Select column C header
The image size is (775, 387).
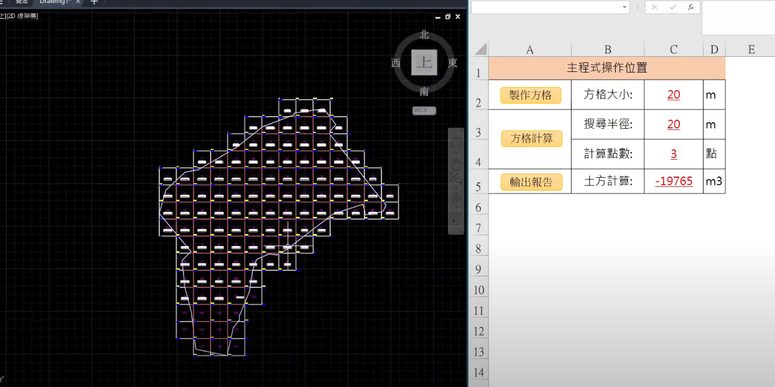point(673,50)
